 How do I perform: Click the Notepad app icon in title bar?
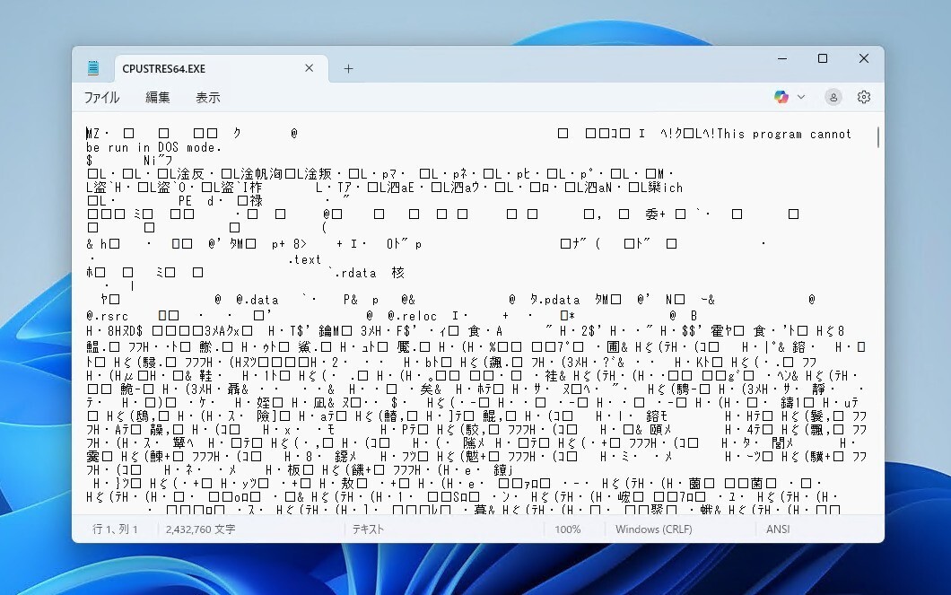point(92,68)
